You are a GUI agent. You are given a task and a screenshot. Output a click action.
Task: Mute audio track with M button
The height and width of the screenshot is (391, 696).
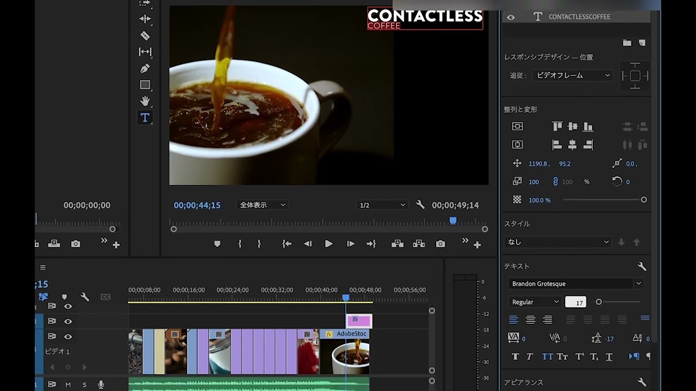[68, 384]
